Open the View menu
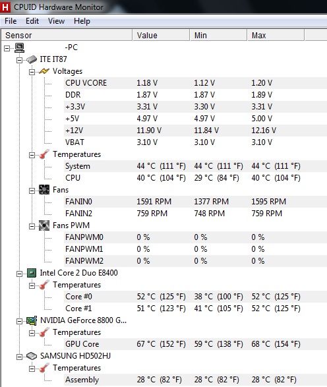Viewport: 327px width, 387px height. [x=56, y=21]
